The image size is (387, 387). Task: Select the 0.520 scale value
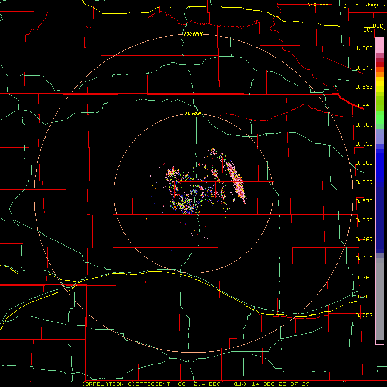pos(364,221)
